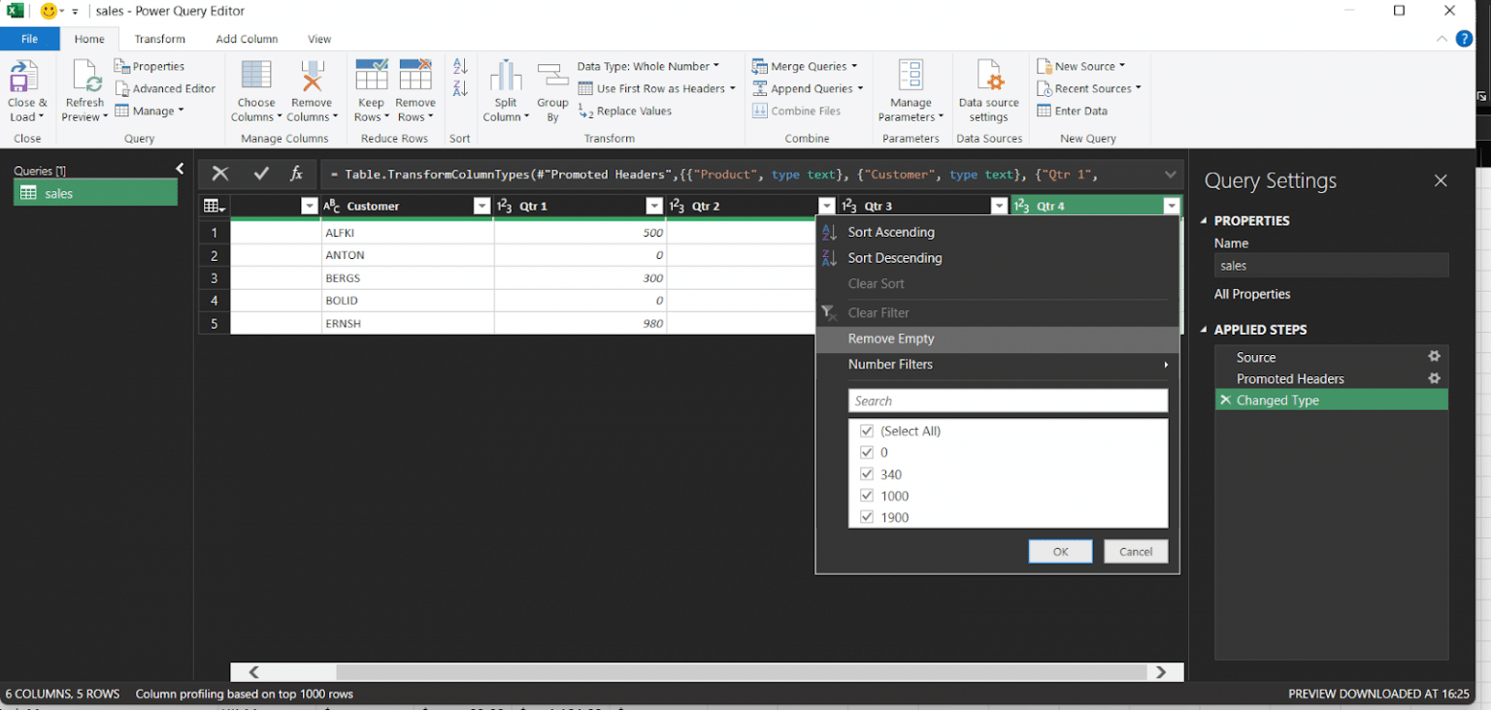Switch to the Transform ribbon tab
Viewport: 1491px width, 710px height.
tap(158, 38)
